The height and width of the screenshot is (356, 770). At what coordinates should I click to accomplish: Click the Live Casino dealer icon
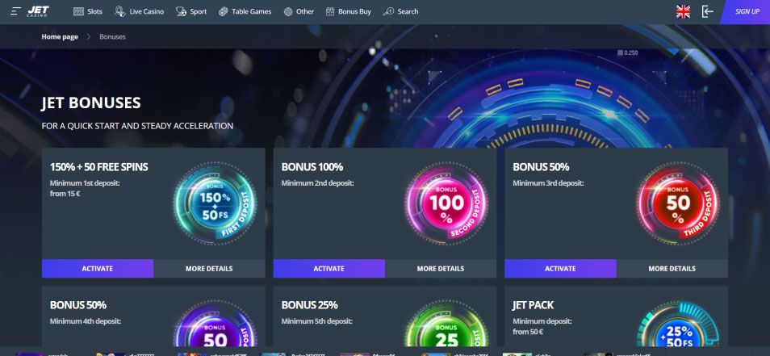point(119,11)
